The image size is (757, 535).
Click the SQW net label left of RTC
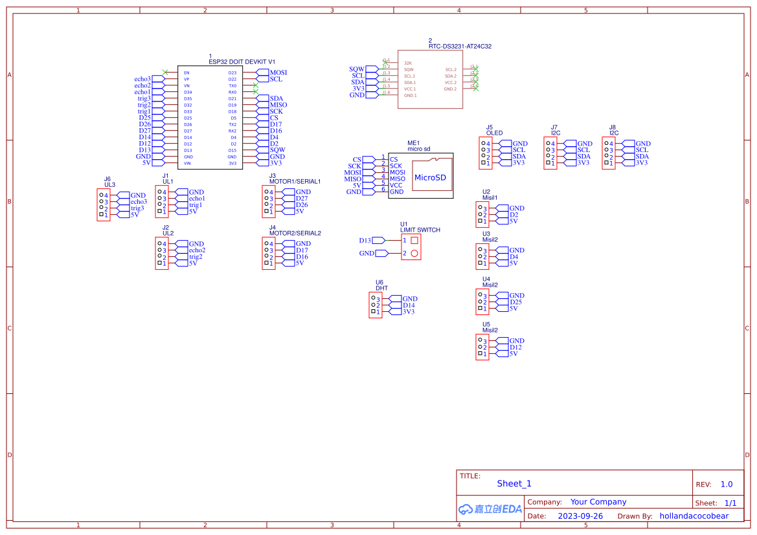click(x=357, y=69)
